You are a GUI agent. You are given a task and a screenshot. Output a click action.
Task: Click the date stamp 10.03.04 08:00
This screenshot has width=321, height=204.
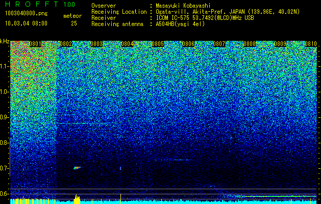[x=26, y=23]
